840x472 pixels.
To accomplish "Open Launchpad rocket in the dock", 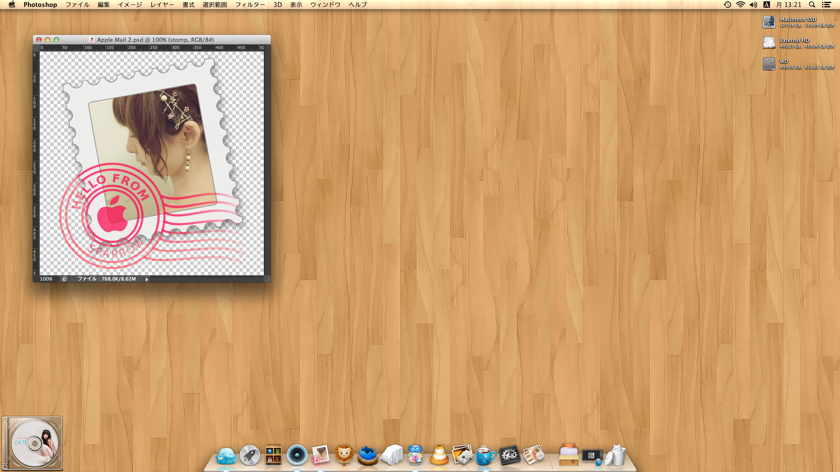I will click(250, 455).
